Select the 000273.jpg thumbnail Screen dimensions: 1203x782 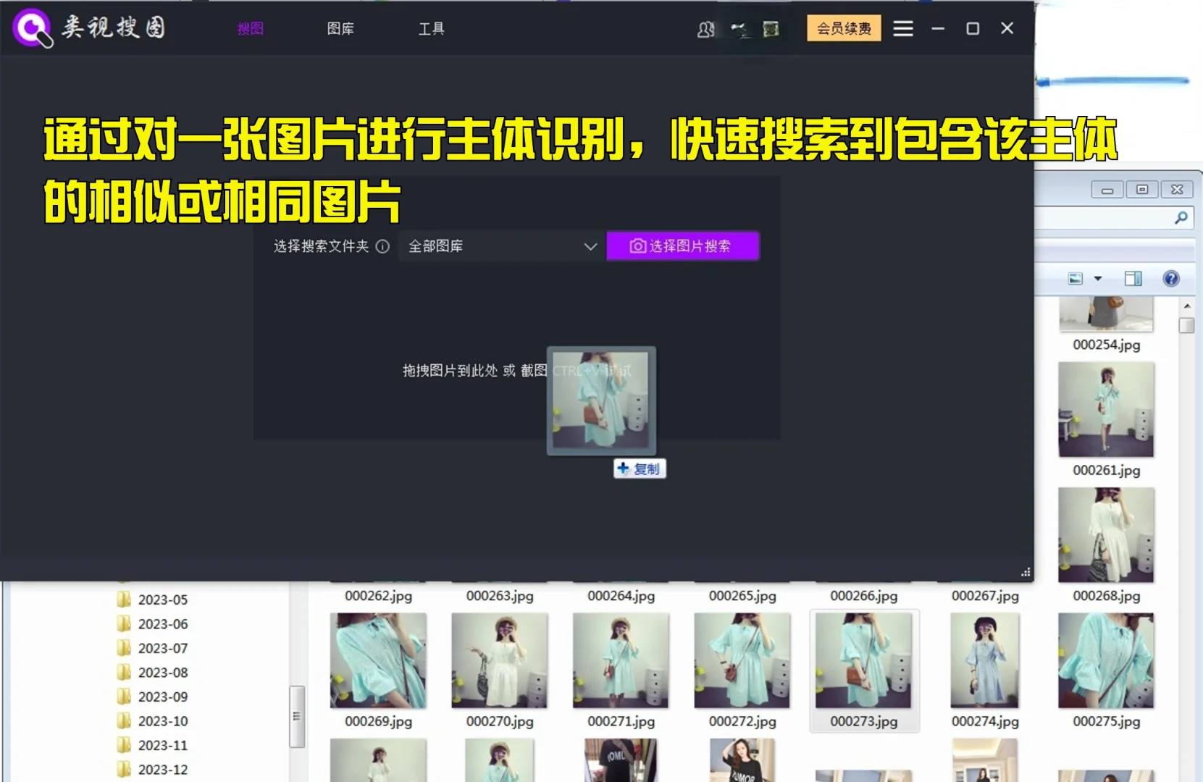pos(865,660)
